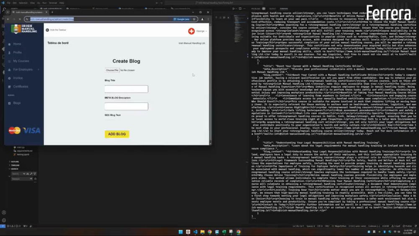
Task: Focus the META BLOG Description field
Action: click(x=127, y=106)
